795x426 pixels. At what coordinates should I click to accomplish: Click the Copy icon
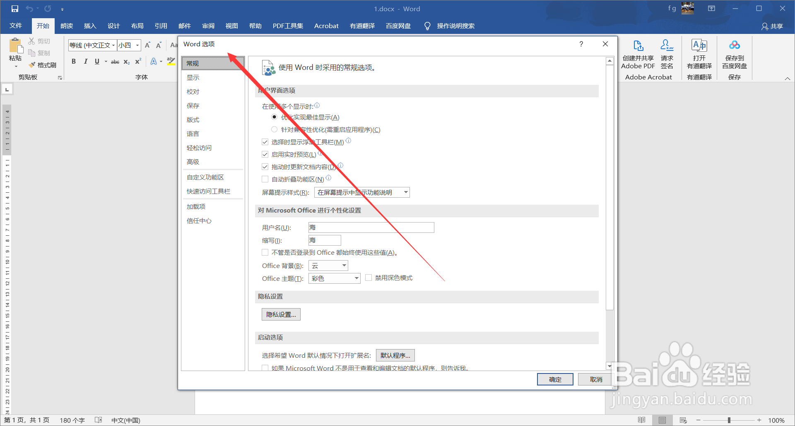[31, 53]
